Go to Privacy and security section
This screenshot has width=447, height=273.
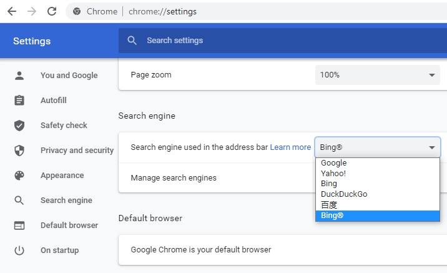tap(77, 151)
